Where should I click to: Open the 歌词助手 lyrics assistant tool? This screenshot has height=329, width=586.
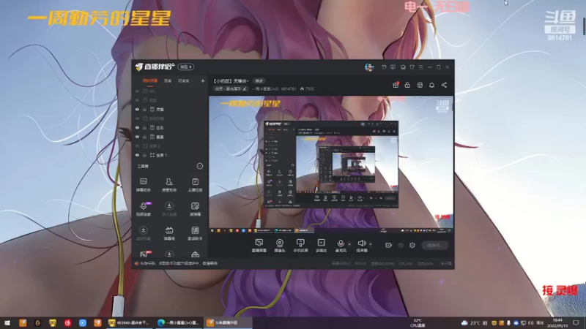pyautogui.click(x=195, y=233)
